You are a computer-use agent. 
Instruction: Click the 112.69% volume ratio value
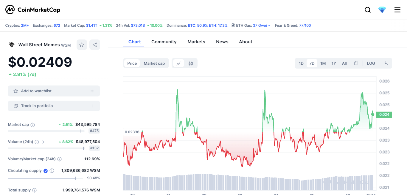pyautogui.click(x=92, y=159)
